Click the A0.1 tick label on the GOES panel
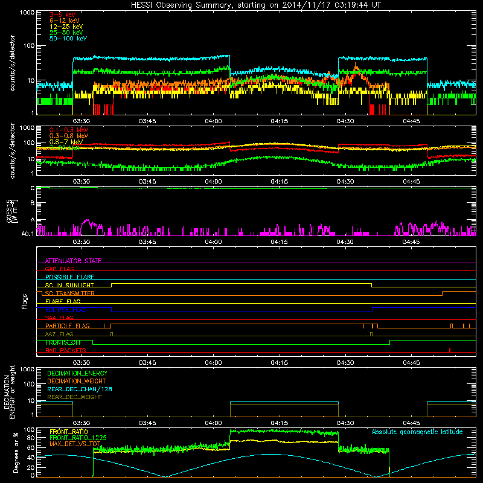This screenshot has width=483, height=483. [x=28, y=234]
